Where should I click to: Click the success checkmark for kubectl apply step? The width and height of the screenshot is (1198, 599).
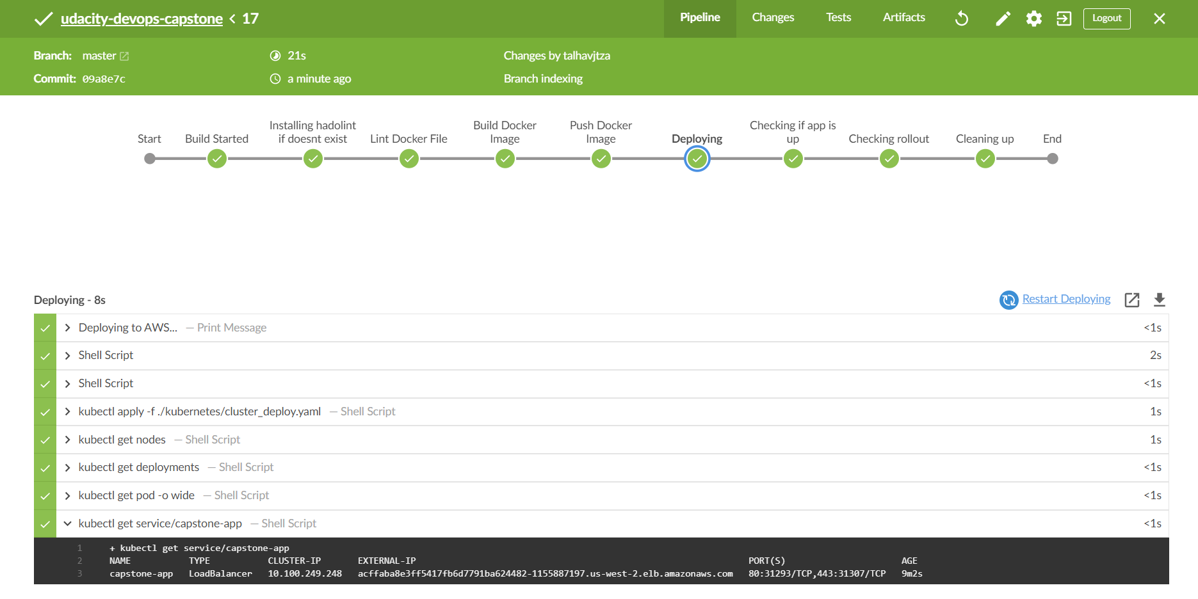45,411
